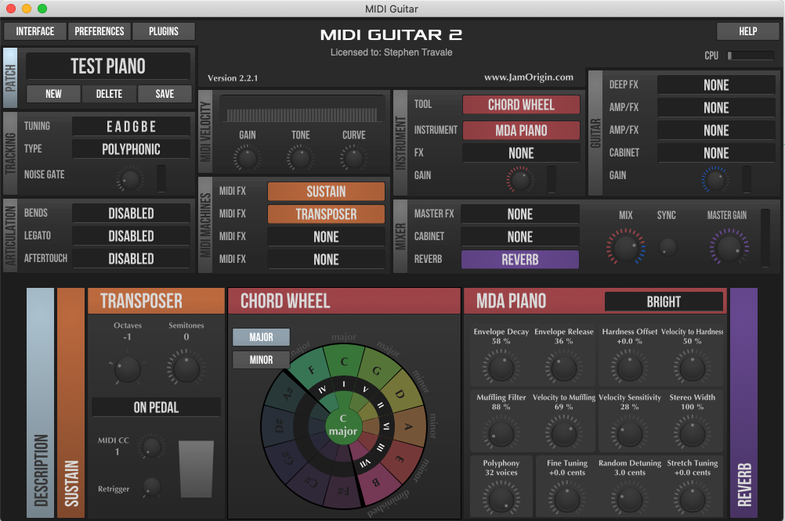
Task: Open the Help menu
Action: click(747, 31)
